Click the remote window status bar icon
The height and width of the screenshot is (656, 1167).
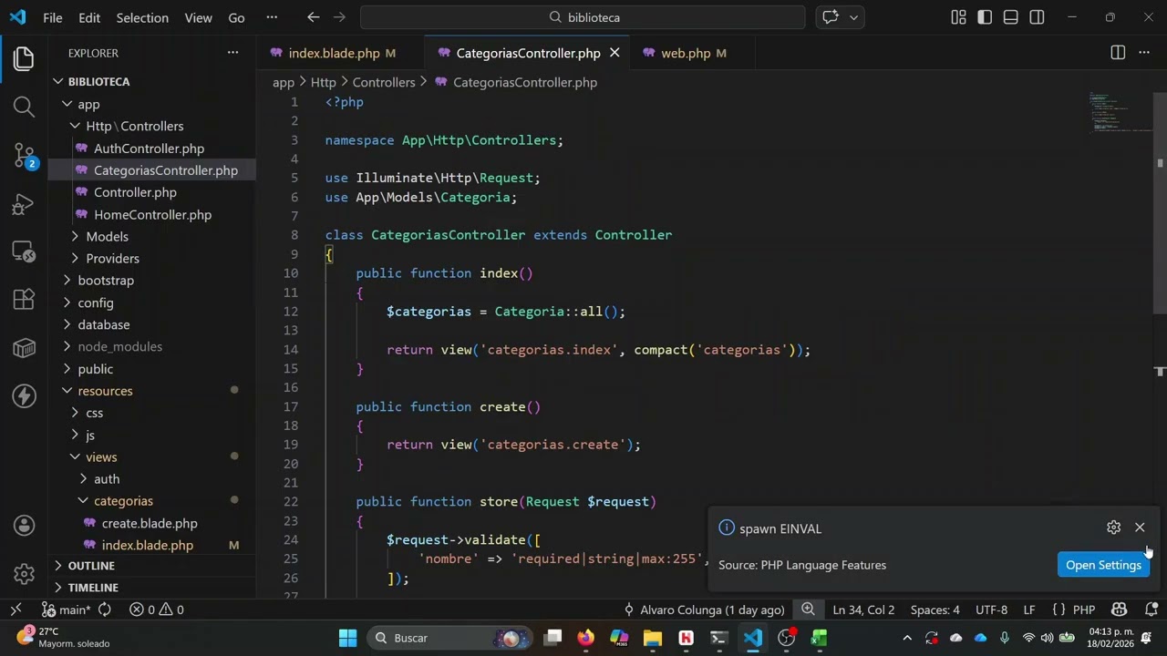click(15, 610)
